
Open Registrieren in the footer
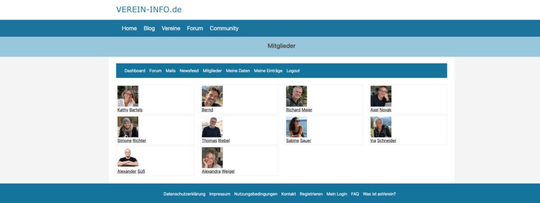pyautogui.click(x=311, y=194)
